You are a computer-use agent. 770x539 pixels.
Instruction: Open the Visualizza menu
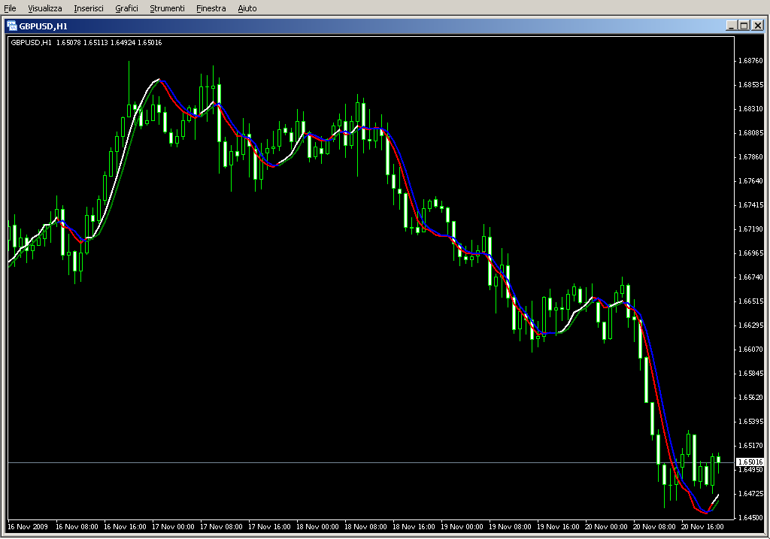tap(45, 8)
